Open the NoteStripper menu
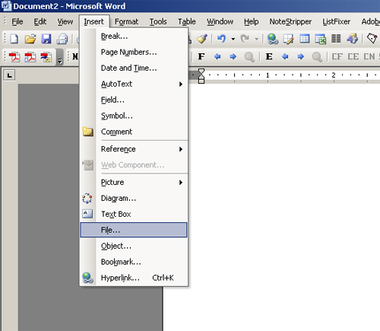Screen dimensions: 380x331 point(290,22)
